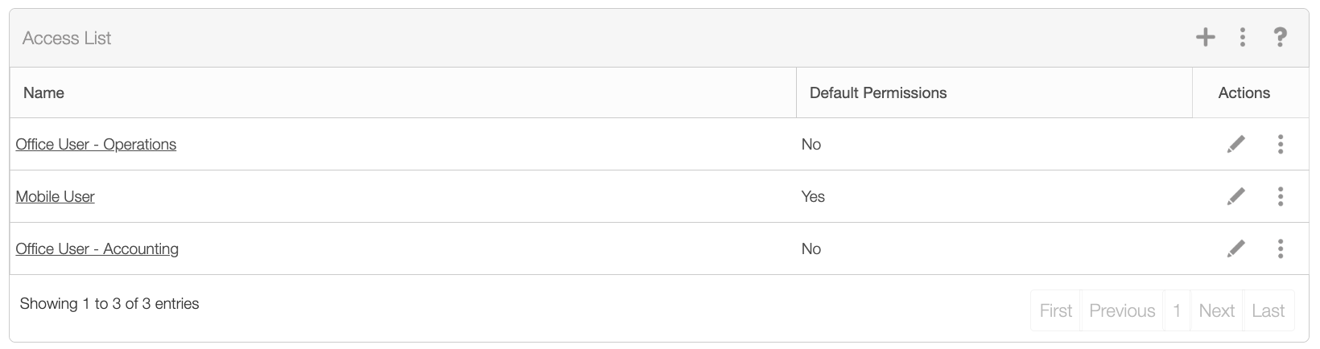Viewport: 1320px width, 349px height.
Task: Open the Office User - Operations link
Action: click(96, 145)
